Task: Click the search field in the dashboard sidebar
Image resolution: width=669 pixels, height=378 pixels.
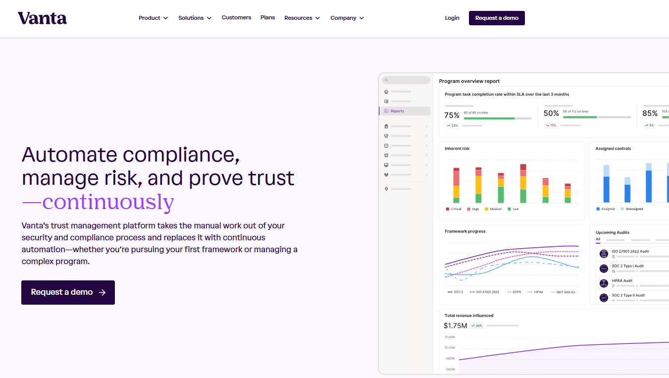Action: pos(405,80)
